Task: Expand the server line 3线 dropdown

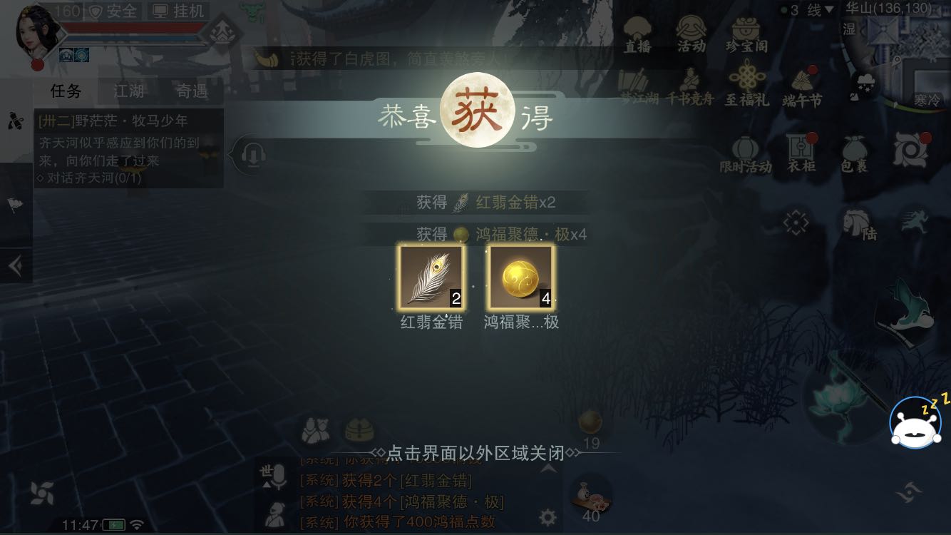Action: pyautogui.click(x=807, y=10)
